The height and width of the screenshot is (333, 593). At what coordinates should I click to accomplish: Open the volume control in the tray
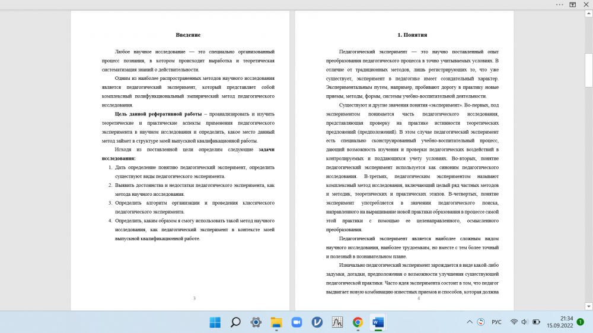click(x=525, y=322)
